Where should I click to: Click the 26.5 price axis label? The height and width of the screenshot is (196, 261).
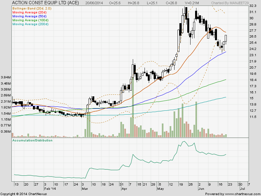click(x=253, y=37)
